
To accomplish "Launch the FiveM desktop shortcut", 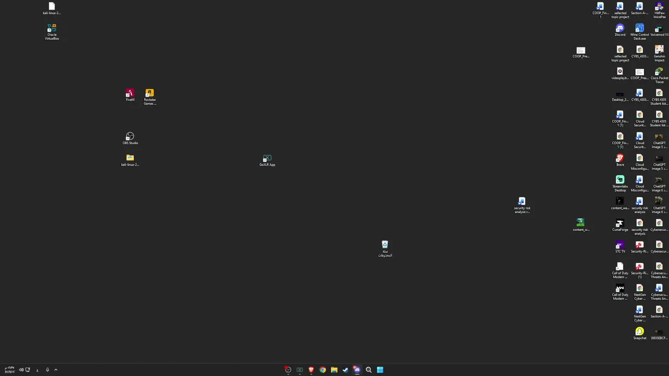I will (130, 95).
